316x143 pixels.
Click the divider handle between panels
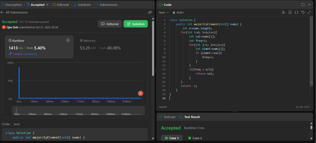(156, 71)
